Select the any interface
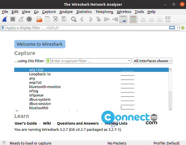Image resolution: width=186 pixels, height=145 pixels. pyautogui.click(x=91, y=78)
